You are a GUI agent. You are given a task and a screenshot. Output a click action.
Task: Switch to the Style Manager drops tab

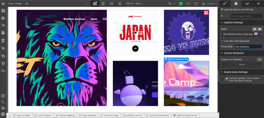(x=247, y=3)
